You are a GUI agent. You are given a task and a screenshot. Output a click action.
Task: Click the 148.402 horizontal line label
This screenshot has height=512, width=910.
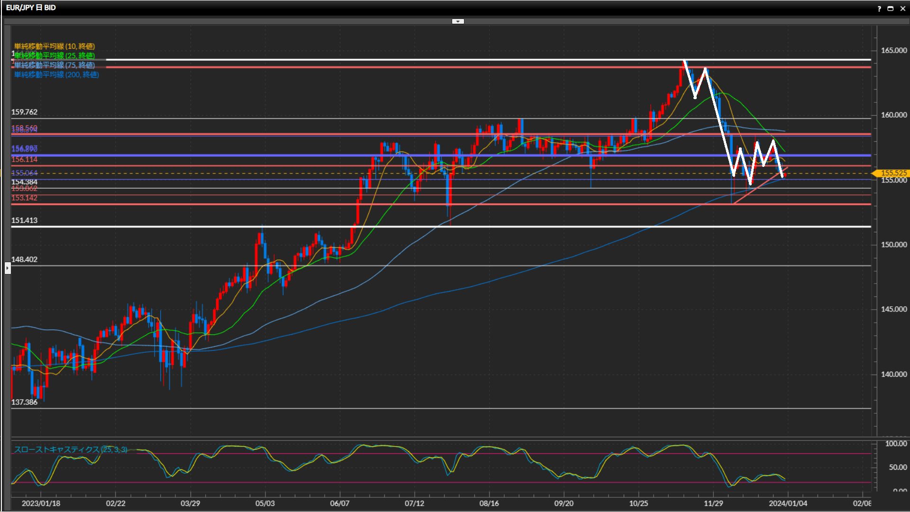tap(24, 259)
